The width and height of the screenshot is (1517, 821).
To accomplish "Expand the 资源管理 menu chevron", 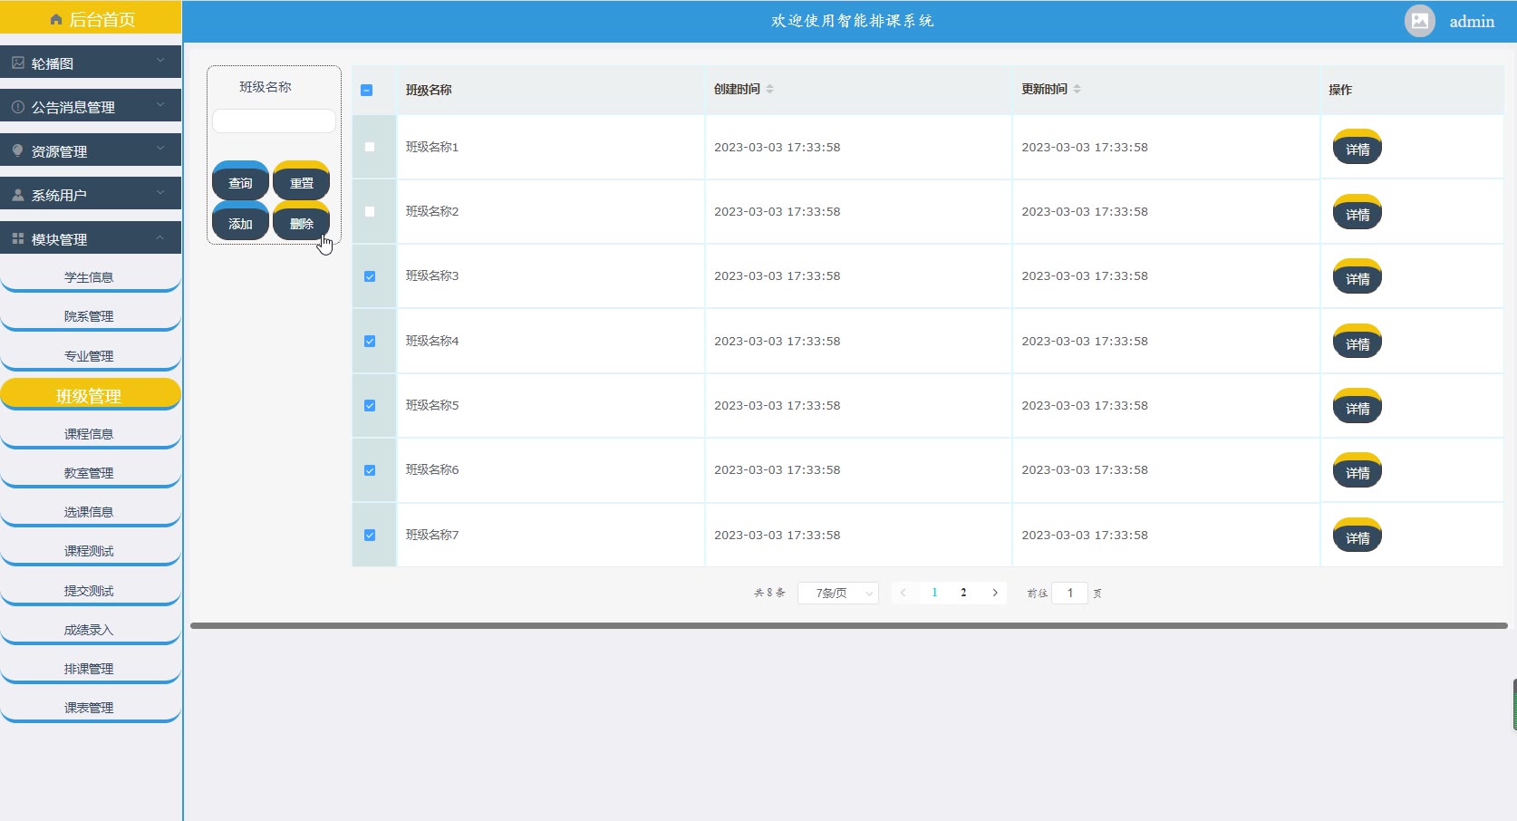I will (x=160, y=148).
